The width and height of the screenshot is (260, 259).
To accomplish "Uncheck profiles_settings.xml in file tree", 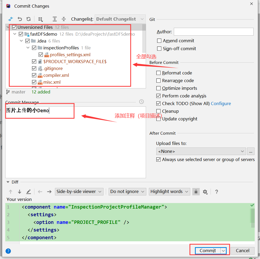I will click(41, 55).
